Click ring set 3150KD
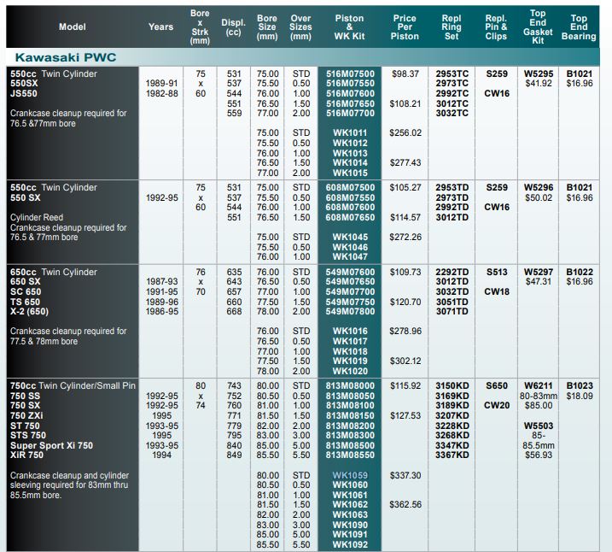 click(452, 386)
